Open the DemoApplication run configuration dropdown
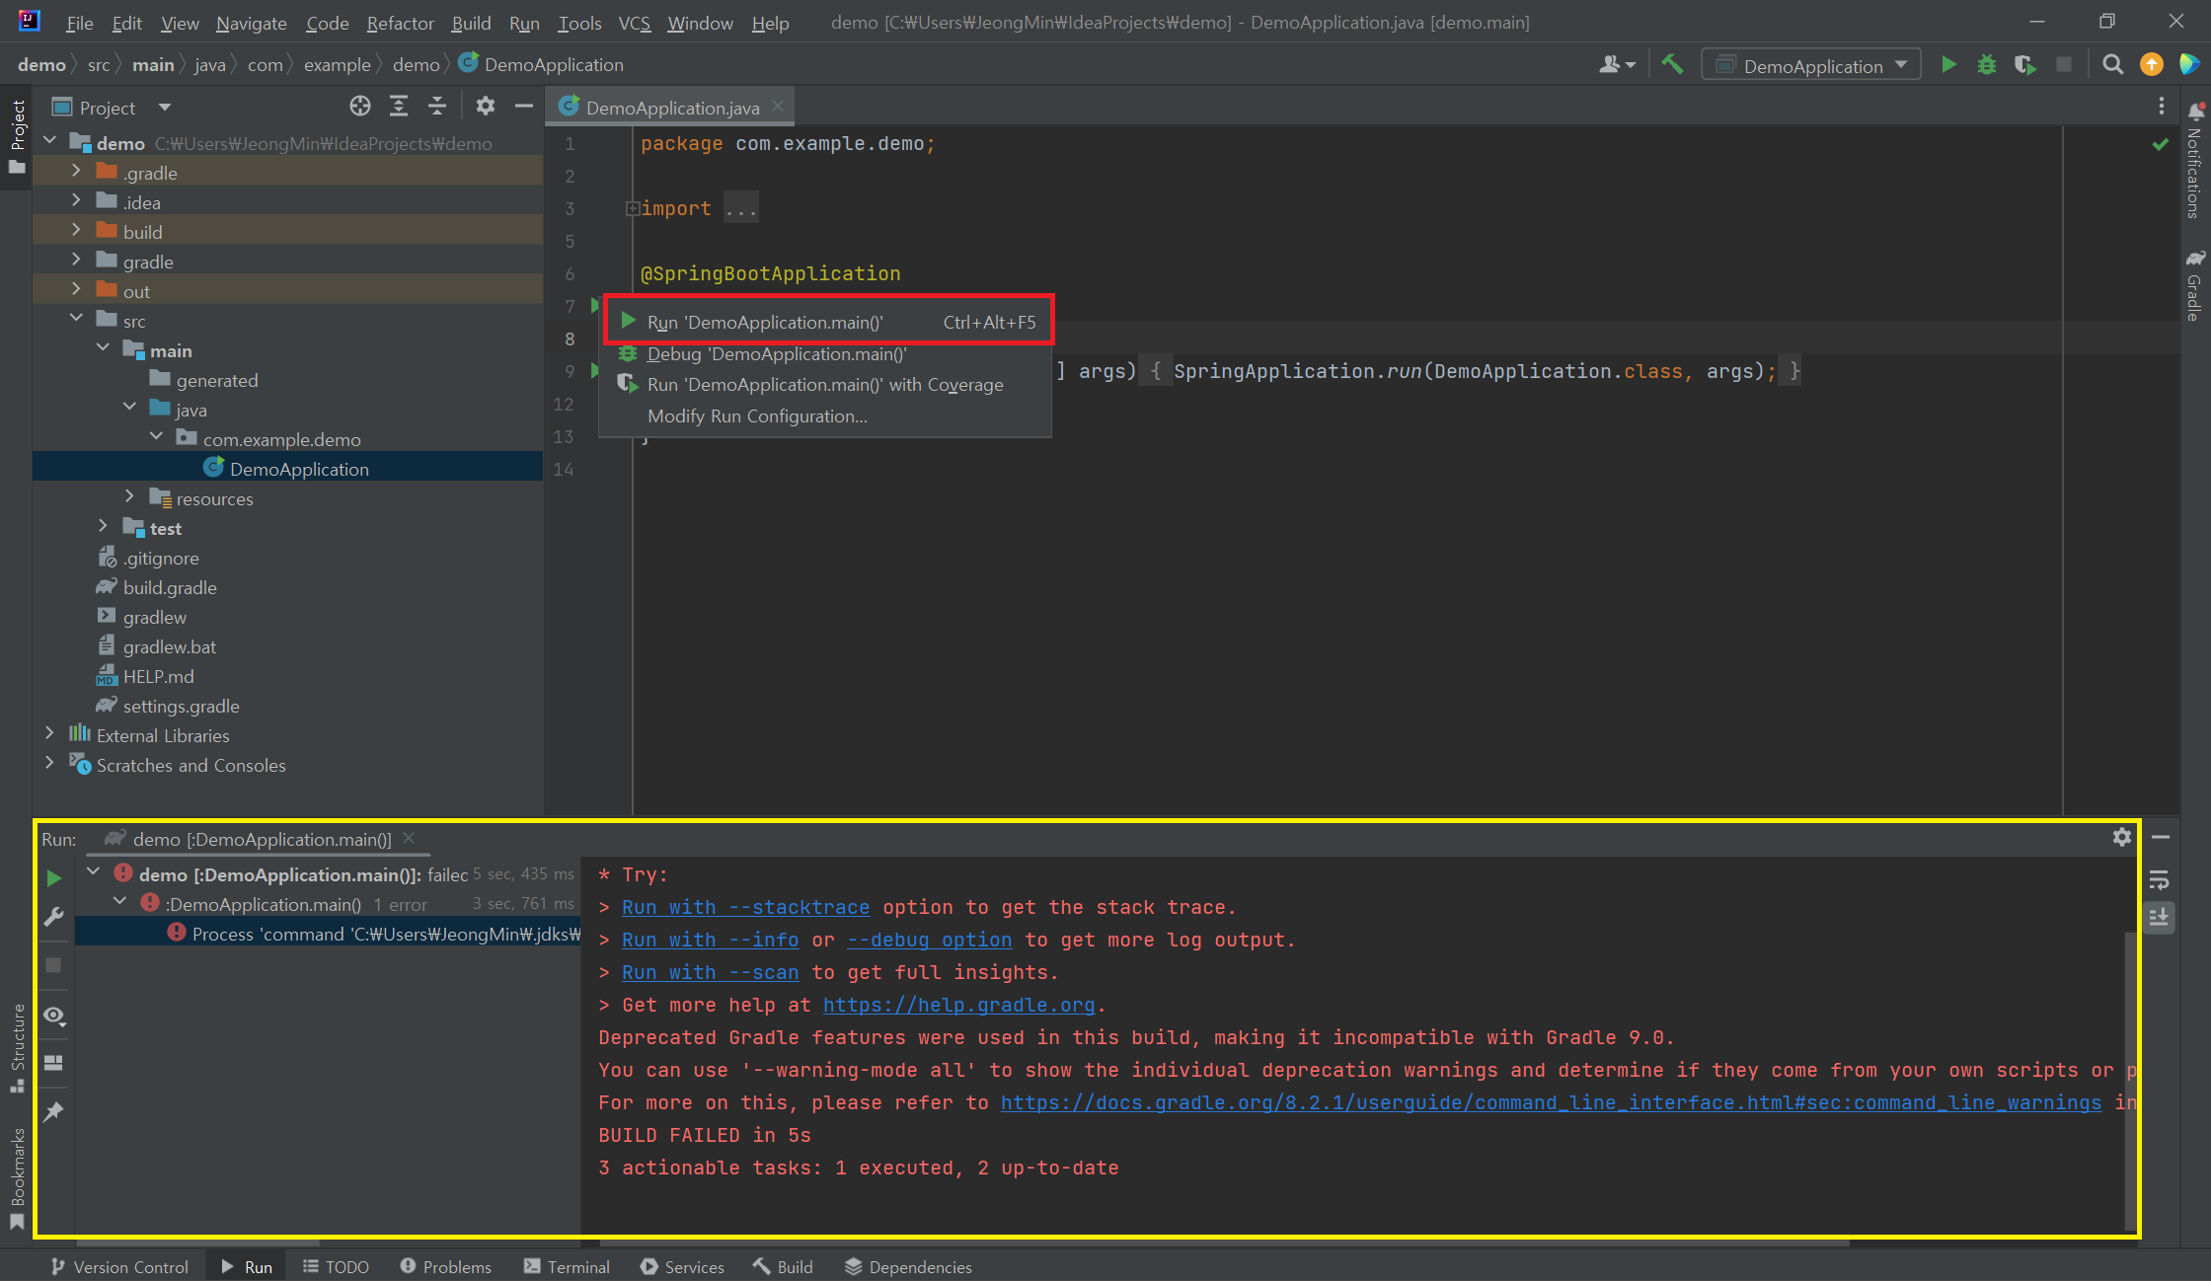The width and height of the screenshot is (2211, 1281). coord(1813,65)
